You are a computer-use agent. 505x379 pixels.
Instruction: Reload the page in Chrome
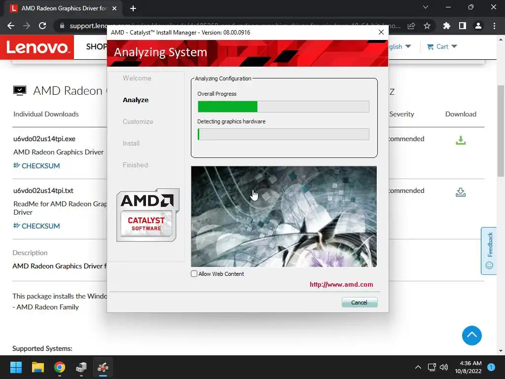pos(42,26)
